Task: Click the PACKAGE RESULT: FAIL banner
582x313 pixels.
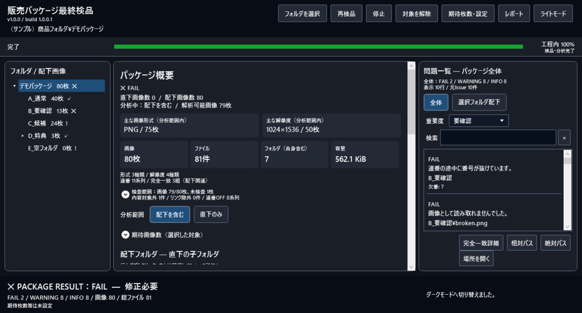Action: click(82, 287)
